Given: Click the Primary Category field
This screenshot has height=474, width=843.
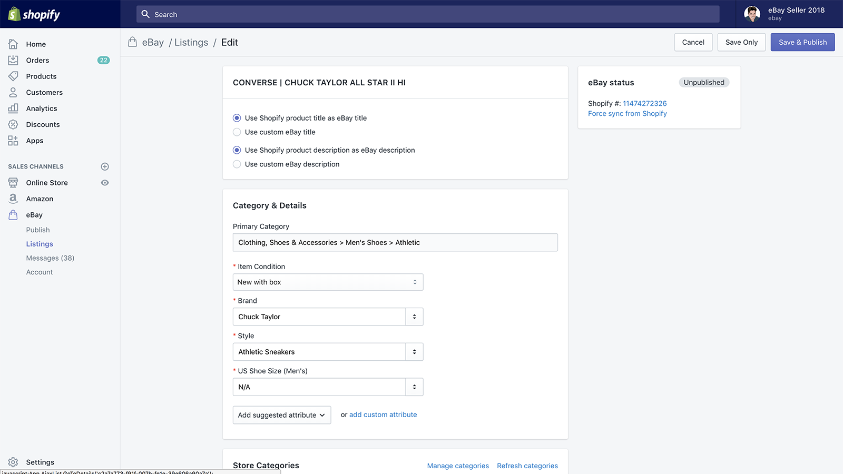Looking at the screenshot, I should tap(395, 242).
